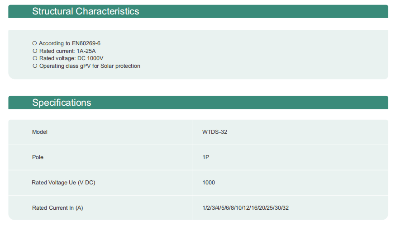Screen dimensions: 396x226
Task: Click the gPV operating class text
Action: [x=86, y=66]
